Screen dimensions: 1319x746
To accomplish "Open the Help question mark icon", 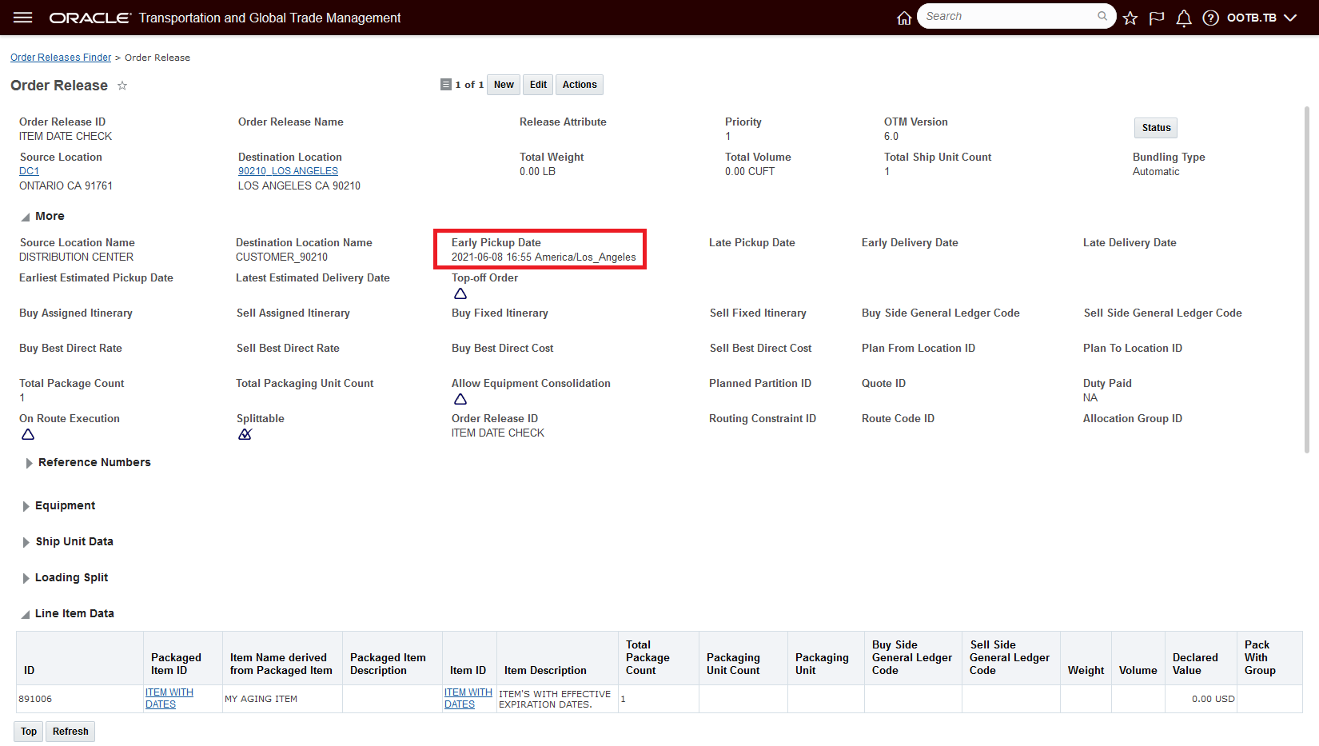I will pos(1211,18).
